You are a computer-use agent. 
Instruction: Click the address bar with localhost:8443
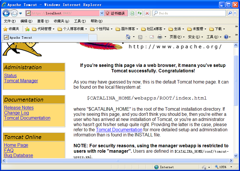point(62,13)
